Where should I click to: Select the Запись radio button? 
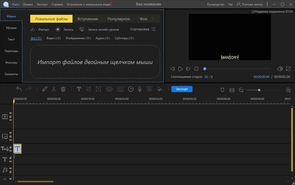click(x=58, y=29)
